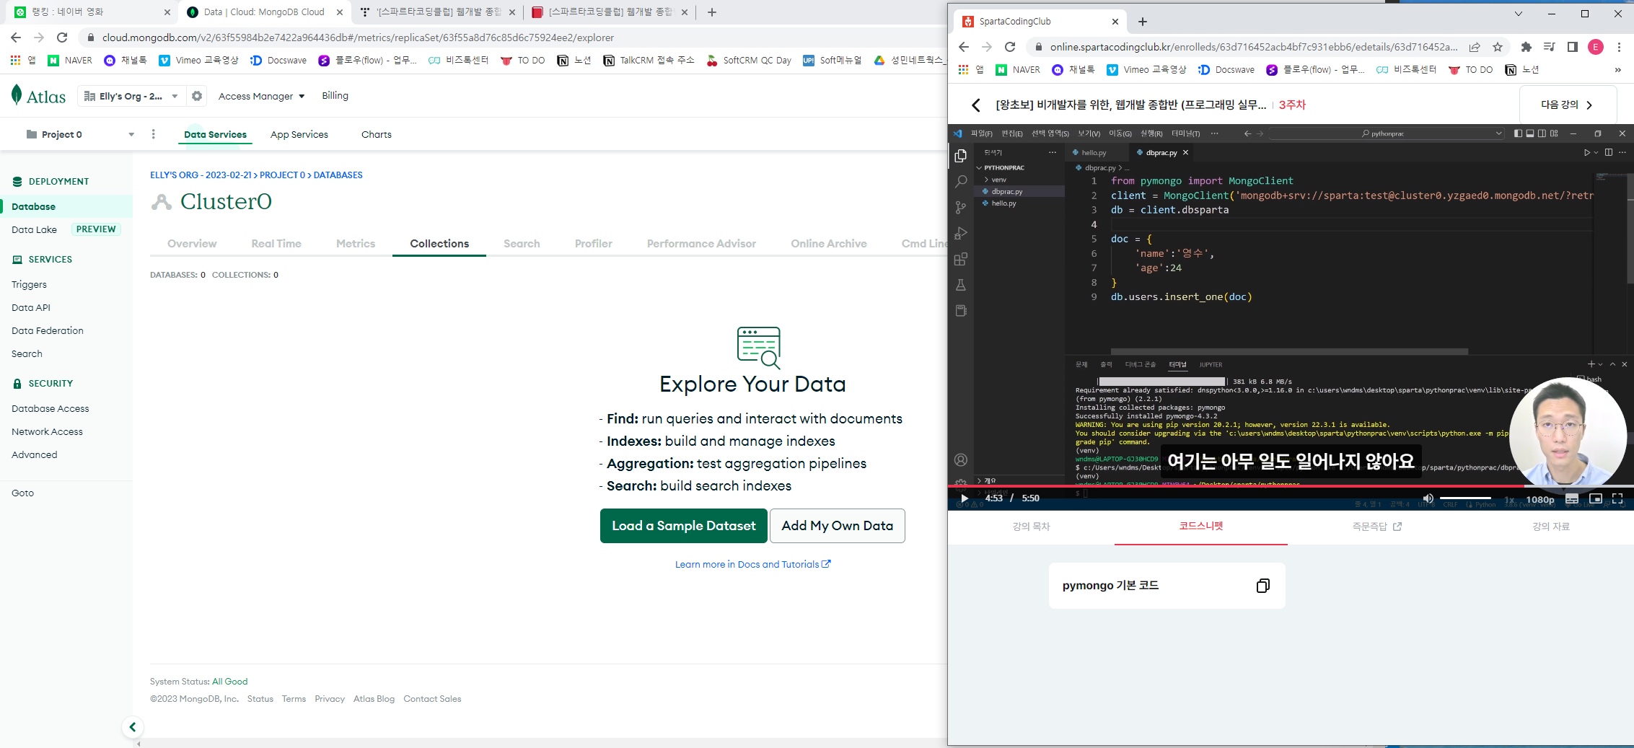Open the extensions puzzle icon in SpartaCodingClub window

tap(1526, 47)
